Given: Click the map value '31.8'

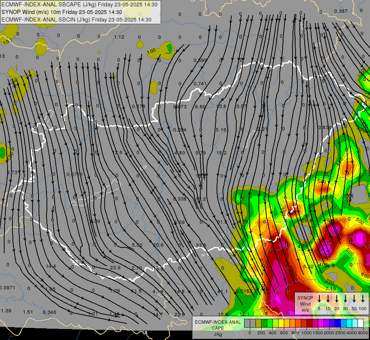Looking at the screenshot, I should click(222, 222).
